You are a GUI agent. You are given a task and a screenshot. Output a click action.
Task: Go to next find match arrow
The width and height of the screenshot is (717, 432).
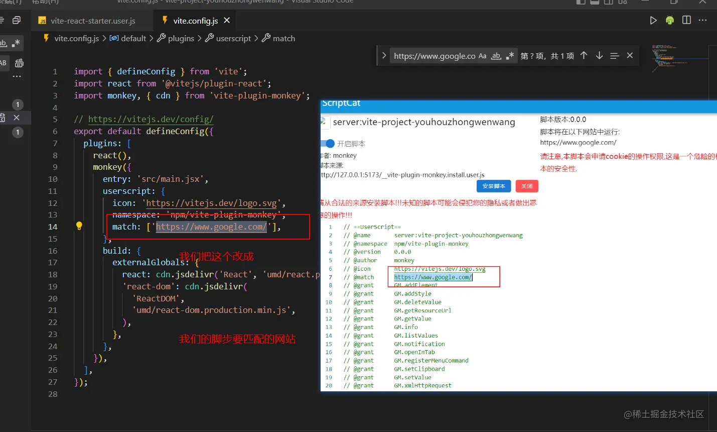[x=599, y=56]
